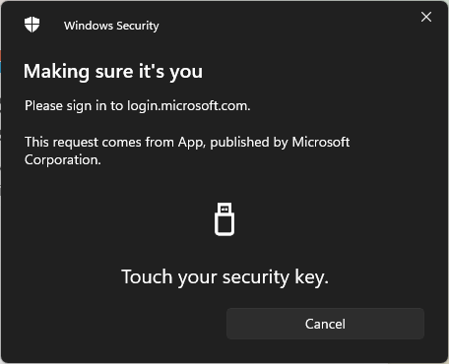Click the word "App" in the request line
This screenshot has width=449, height=364.
(x=192, y=143)
